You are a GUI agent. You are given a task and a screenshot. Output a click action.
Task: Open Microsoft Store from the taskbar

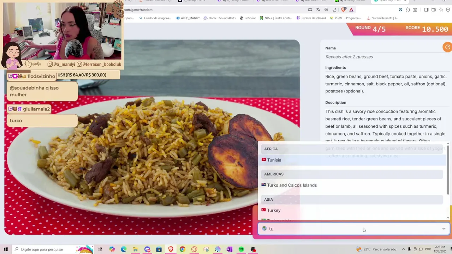tap(159, 249)
